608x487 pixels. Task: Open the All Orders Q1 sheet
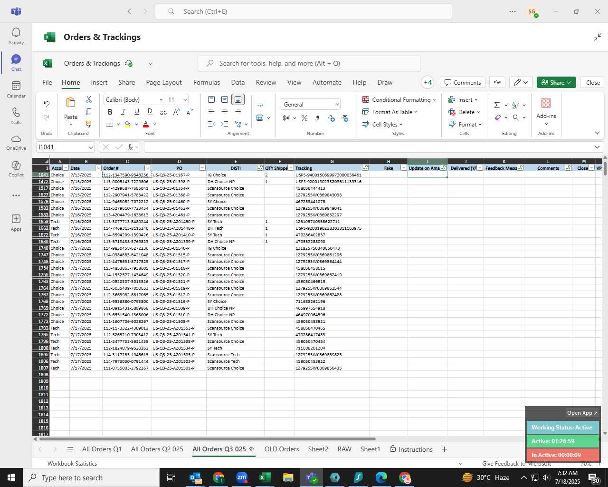pyautogui.click(x=102, y=449)
